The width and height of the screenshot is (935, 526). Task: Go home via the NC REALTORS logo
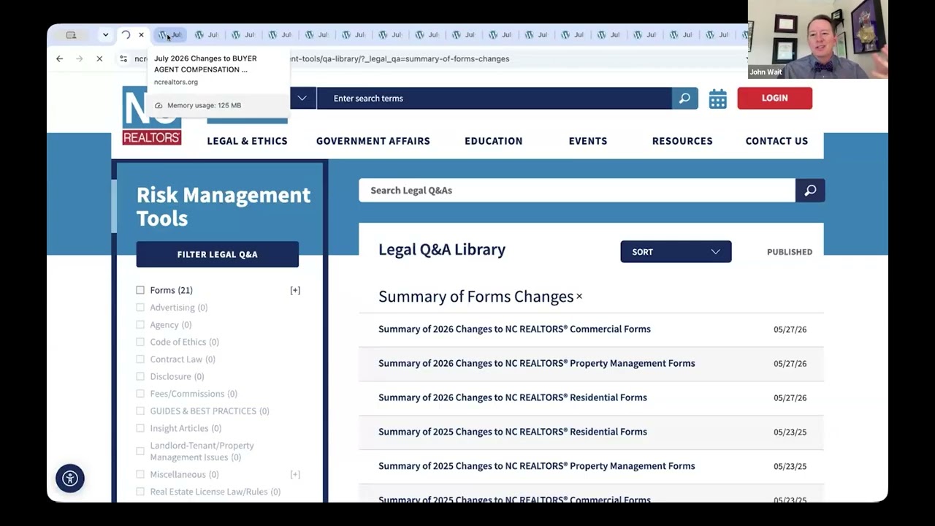[x=152, y=115]
